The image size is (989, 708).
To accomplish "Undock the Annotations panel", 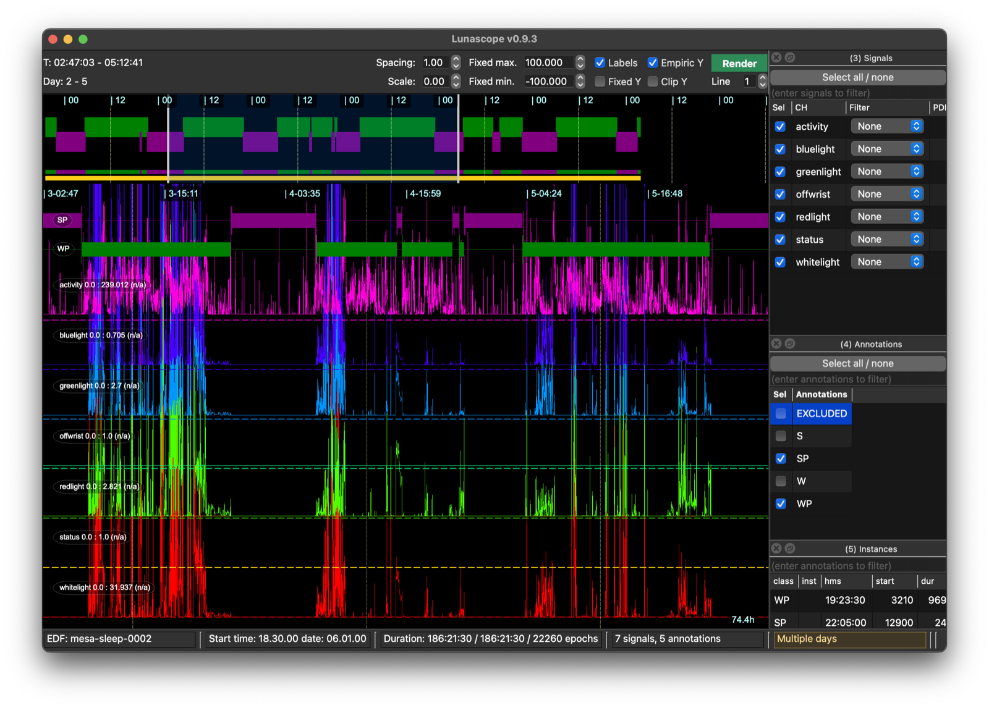I will pos(790,343).
